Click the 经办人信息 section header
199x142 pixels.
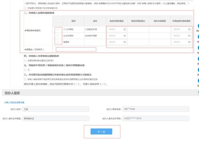12,93
